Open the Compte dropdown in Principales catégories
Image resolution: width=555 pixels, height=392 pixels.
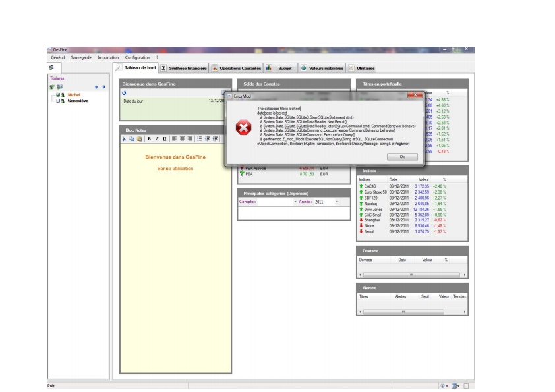pyautogui.click(x=295, y=202)
